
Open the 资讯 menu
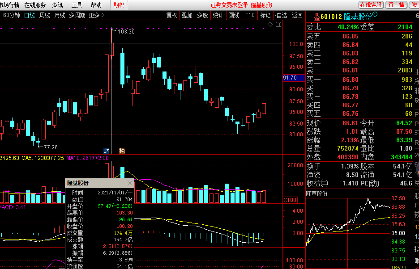57,5
